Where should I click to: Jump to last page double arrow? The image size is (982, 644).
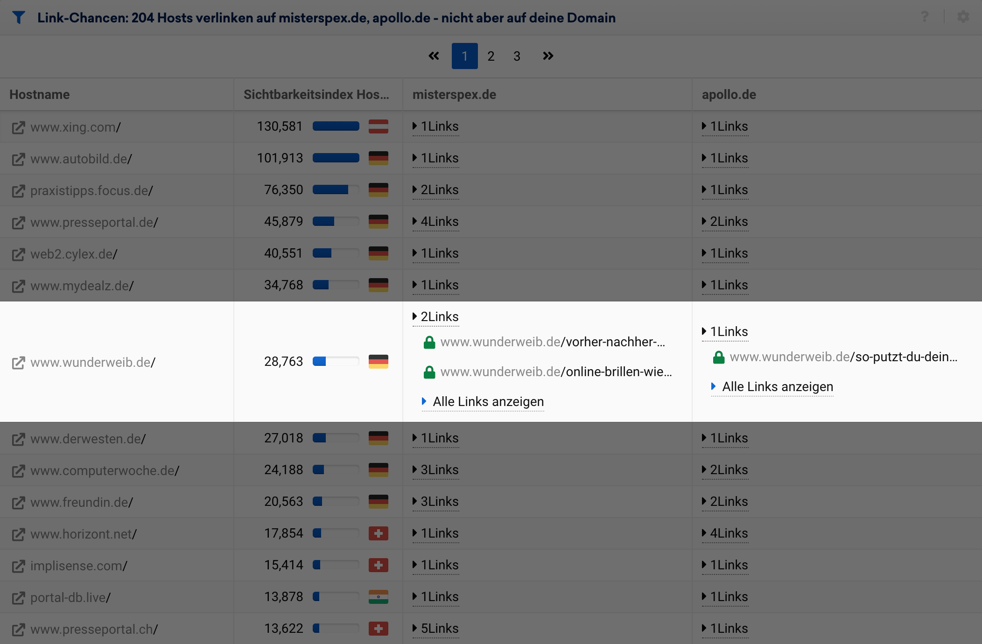pos(548,56)
